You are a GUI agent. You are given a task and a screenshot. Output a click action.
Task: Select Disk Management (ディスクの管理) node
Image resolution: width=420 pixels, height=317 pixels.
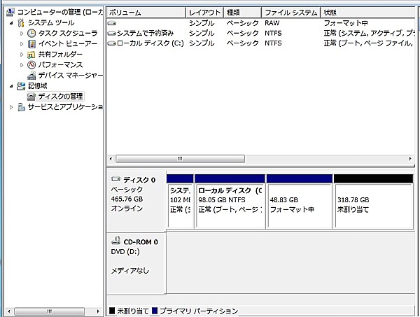59,96
